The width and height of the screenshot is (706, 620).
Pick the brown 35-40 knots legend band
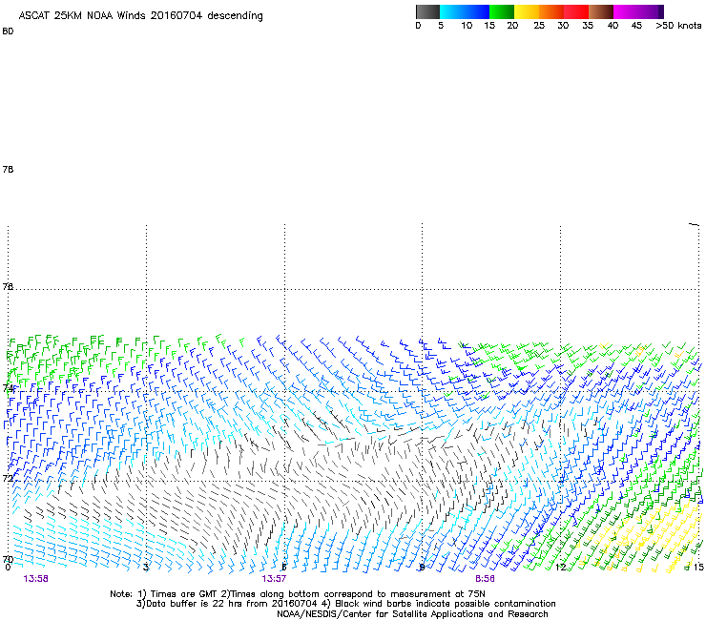601,11
